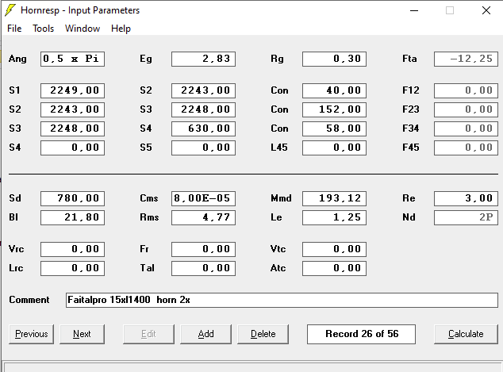This screenshot has height=372, width=503.
Task: Click the Re field with 3,00
Action: tap(466, 198)
